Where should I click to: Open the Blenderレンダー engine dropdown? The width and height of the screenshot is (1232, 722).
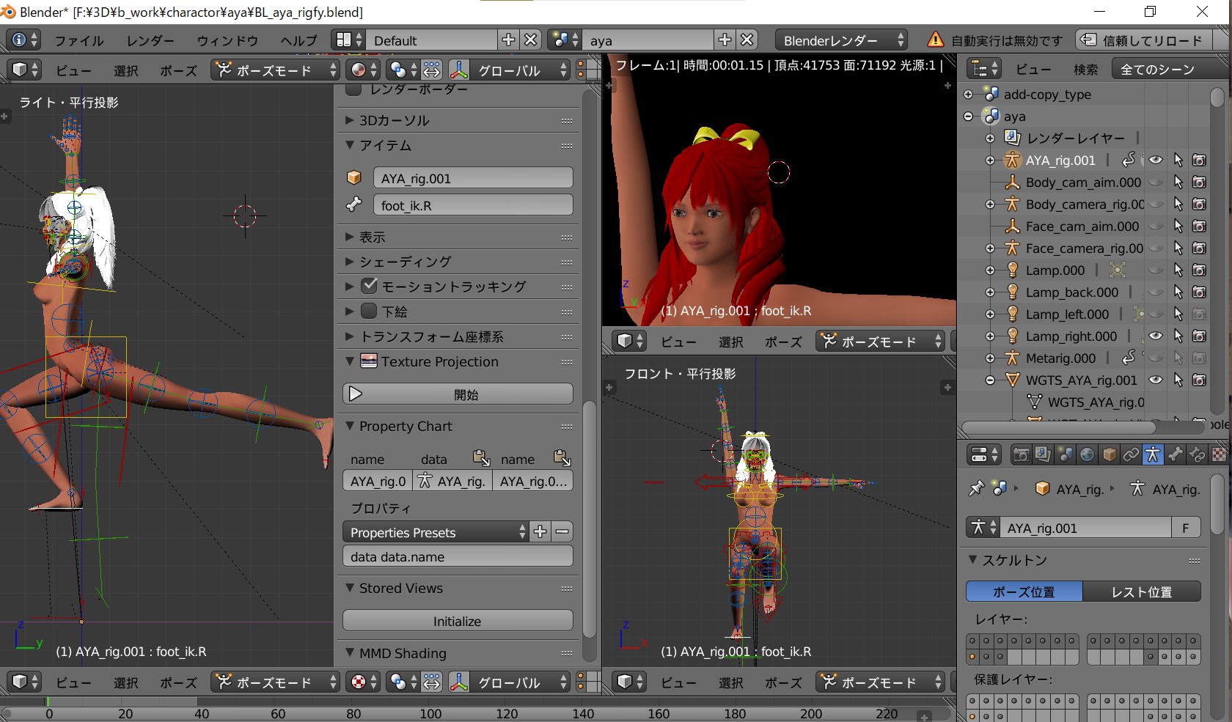842,40
